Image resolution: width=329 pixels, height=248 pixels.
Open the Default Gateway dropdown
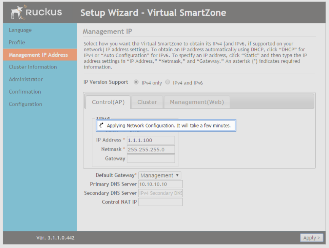coord(160,175)
